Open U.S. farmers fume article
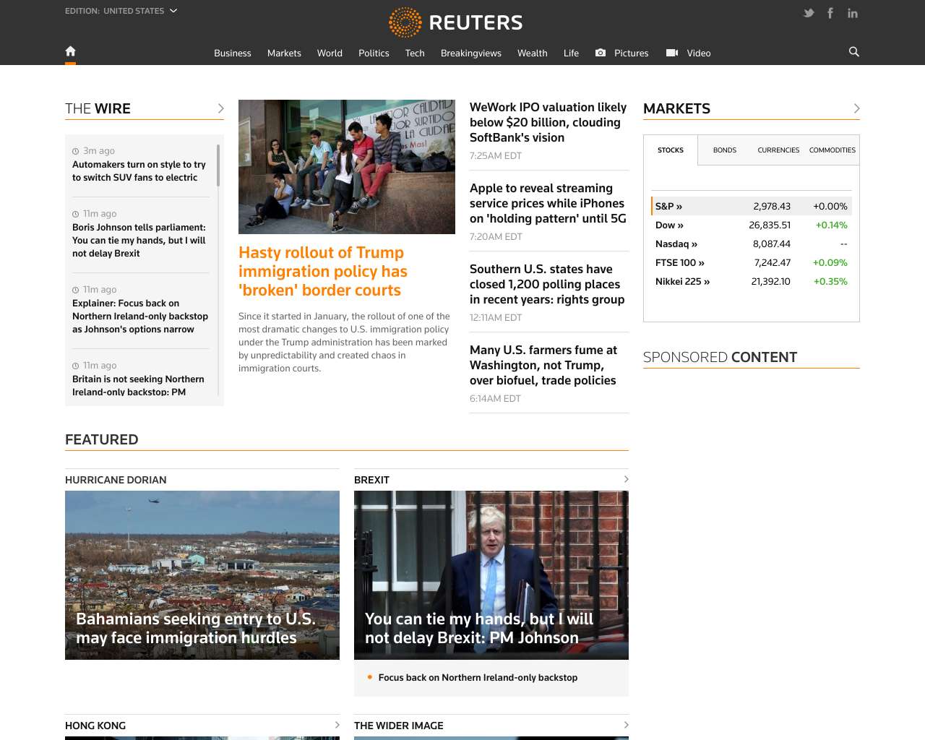Screen dimensions: 925x740 pyautogui.click(x=543, y=365)
